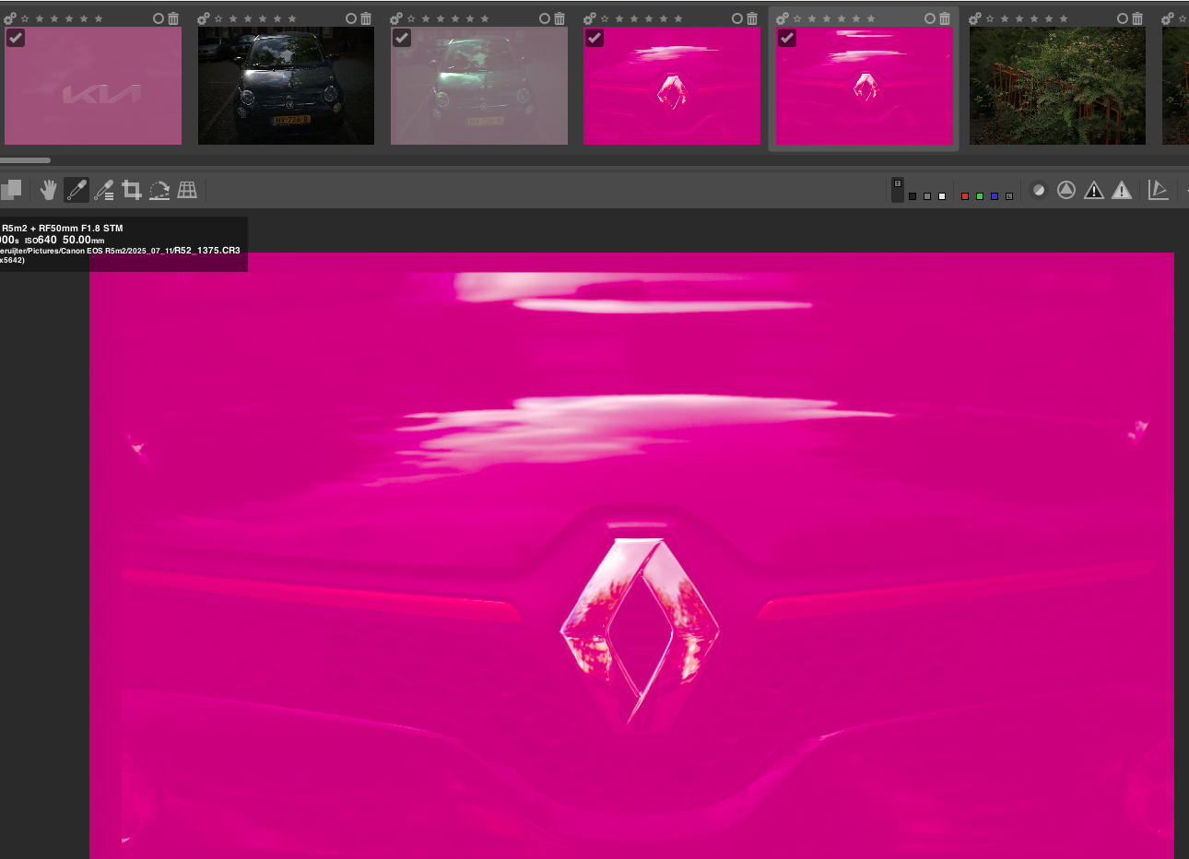Click the filmstrip horizontal scrollbar
1189x859 pixels.
[25, 160]
